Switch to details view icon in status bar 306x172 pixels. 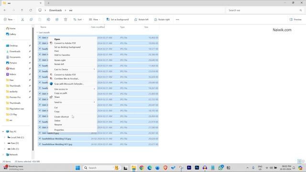click(299, 161)
